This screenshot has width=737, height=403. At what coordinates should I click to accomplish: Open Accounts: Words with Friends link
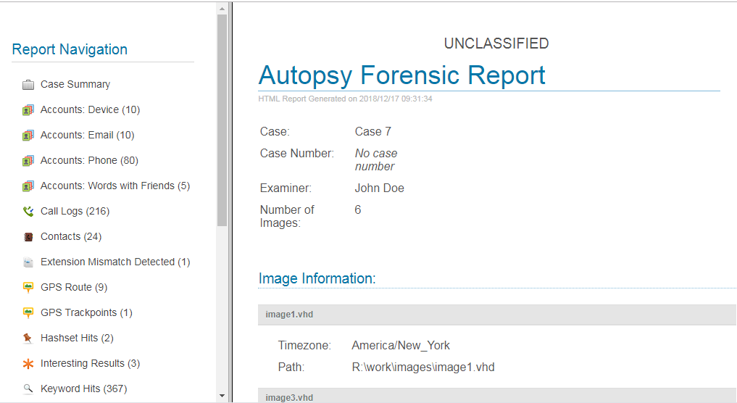tap(114, 186)
